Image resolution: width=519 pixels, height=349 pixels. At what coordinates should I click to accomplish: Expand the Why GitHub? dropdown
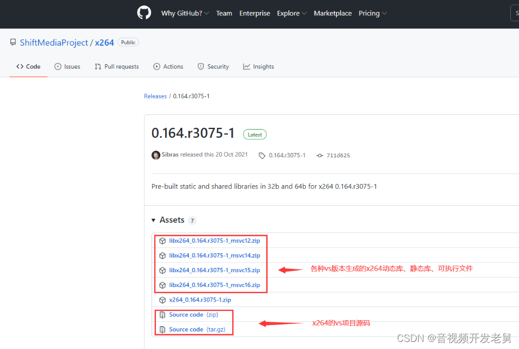(185, 13)
